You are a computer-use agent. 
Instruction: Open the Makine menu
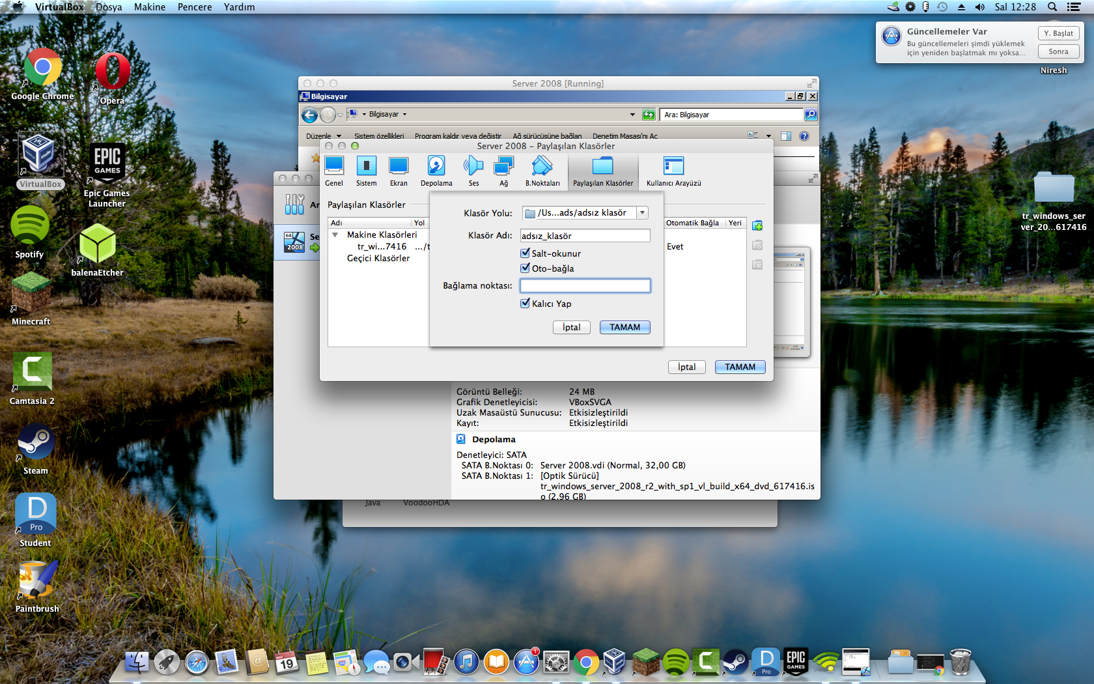coord(149,7)
